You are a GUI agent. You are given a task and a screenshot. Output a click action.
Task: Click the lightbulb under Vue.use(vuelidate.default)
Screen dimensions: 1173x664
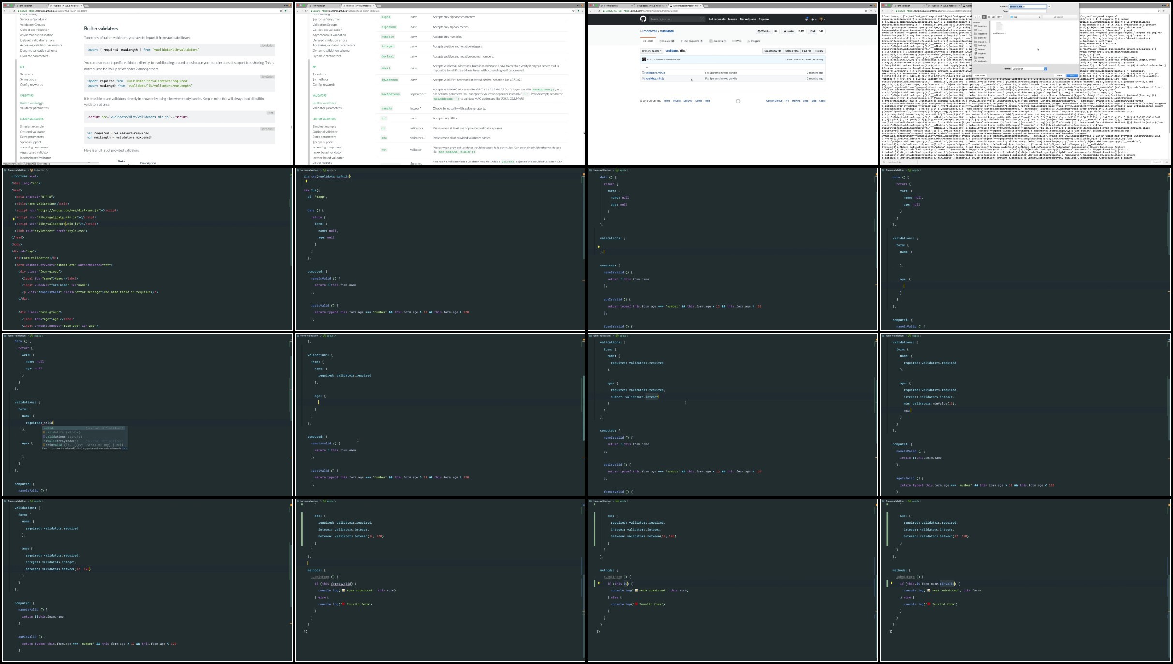pyautogui.click(x=306, y=181)
